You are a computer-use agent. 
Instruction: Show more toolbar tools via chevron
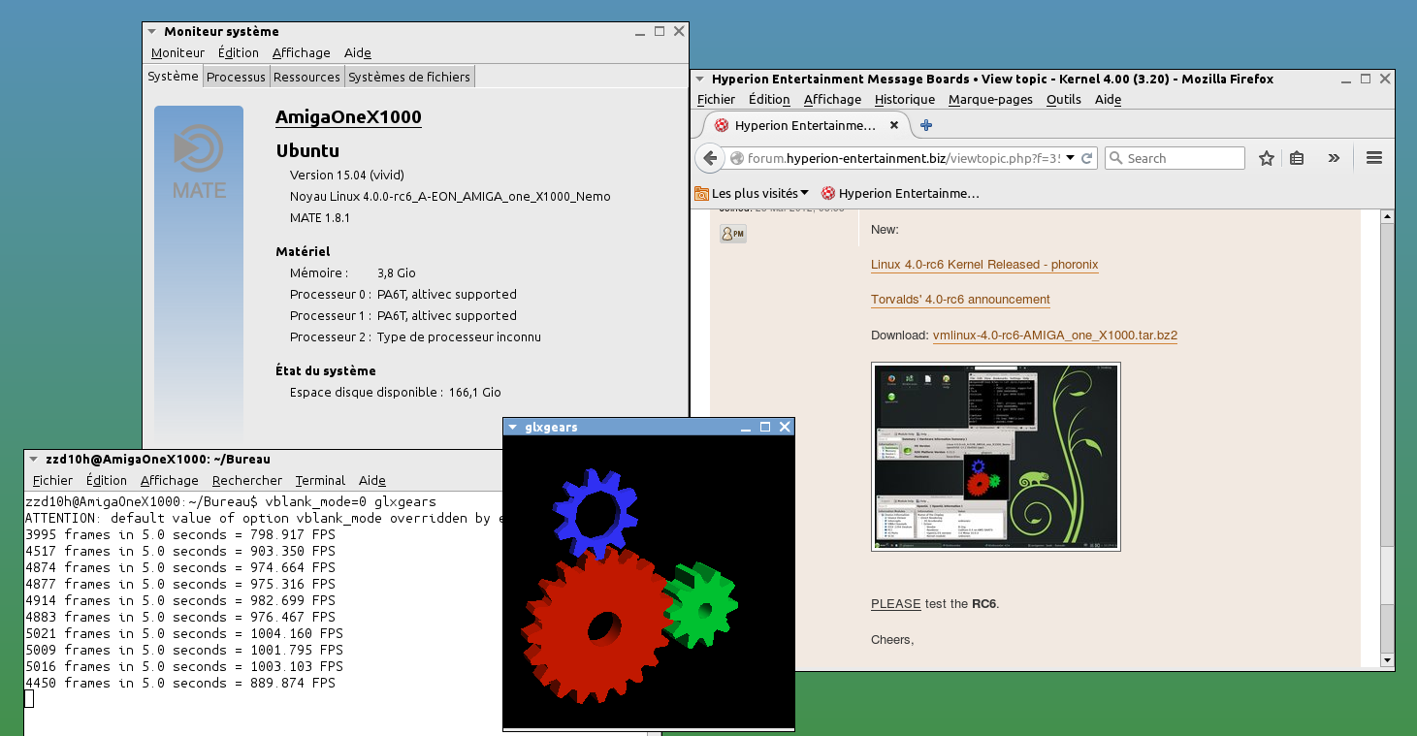click(x=1334, y=158)
